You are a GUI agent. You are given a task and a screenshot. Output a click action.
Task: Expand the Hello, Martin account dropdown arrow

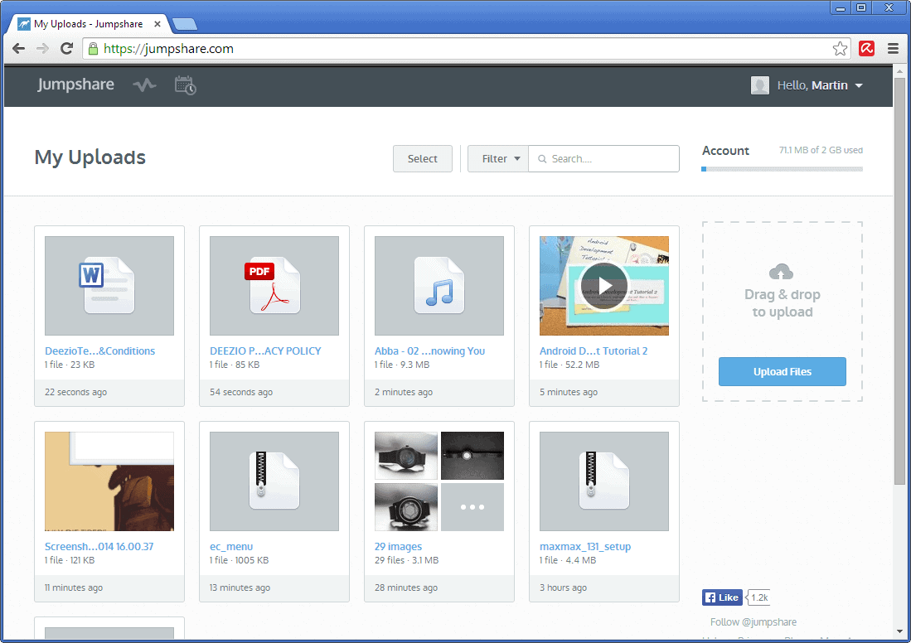pos(859,86)
